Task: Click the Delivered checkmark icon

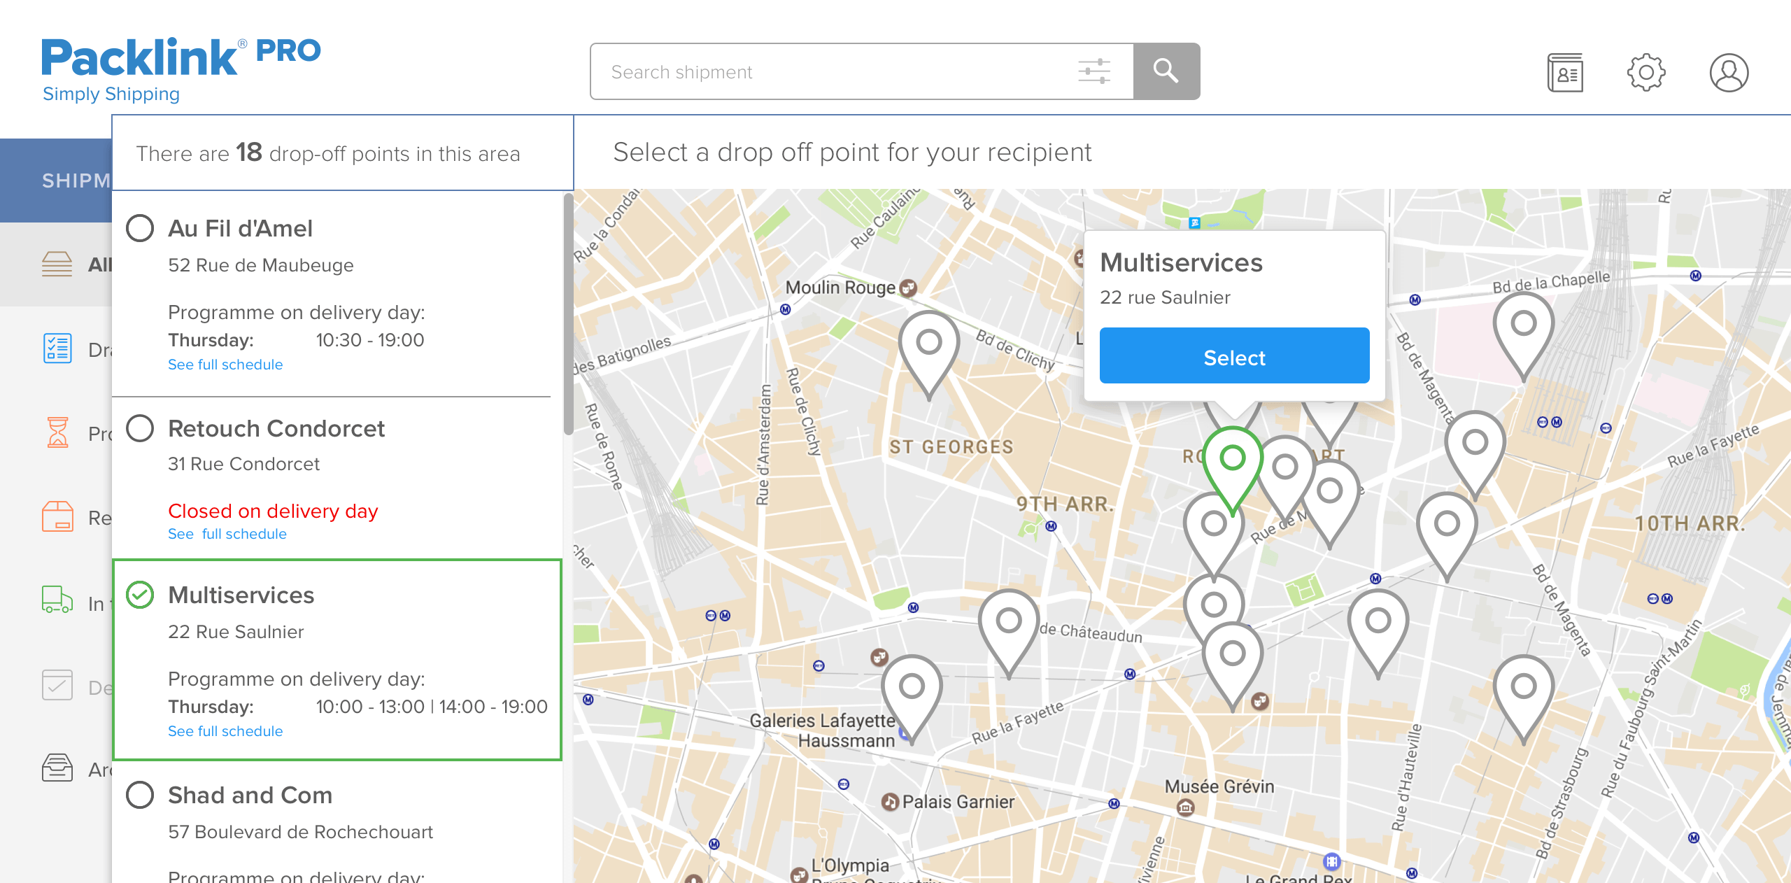Action: pyautogui.click(x=57, y=685)
